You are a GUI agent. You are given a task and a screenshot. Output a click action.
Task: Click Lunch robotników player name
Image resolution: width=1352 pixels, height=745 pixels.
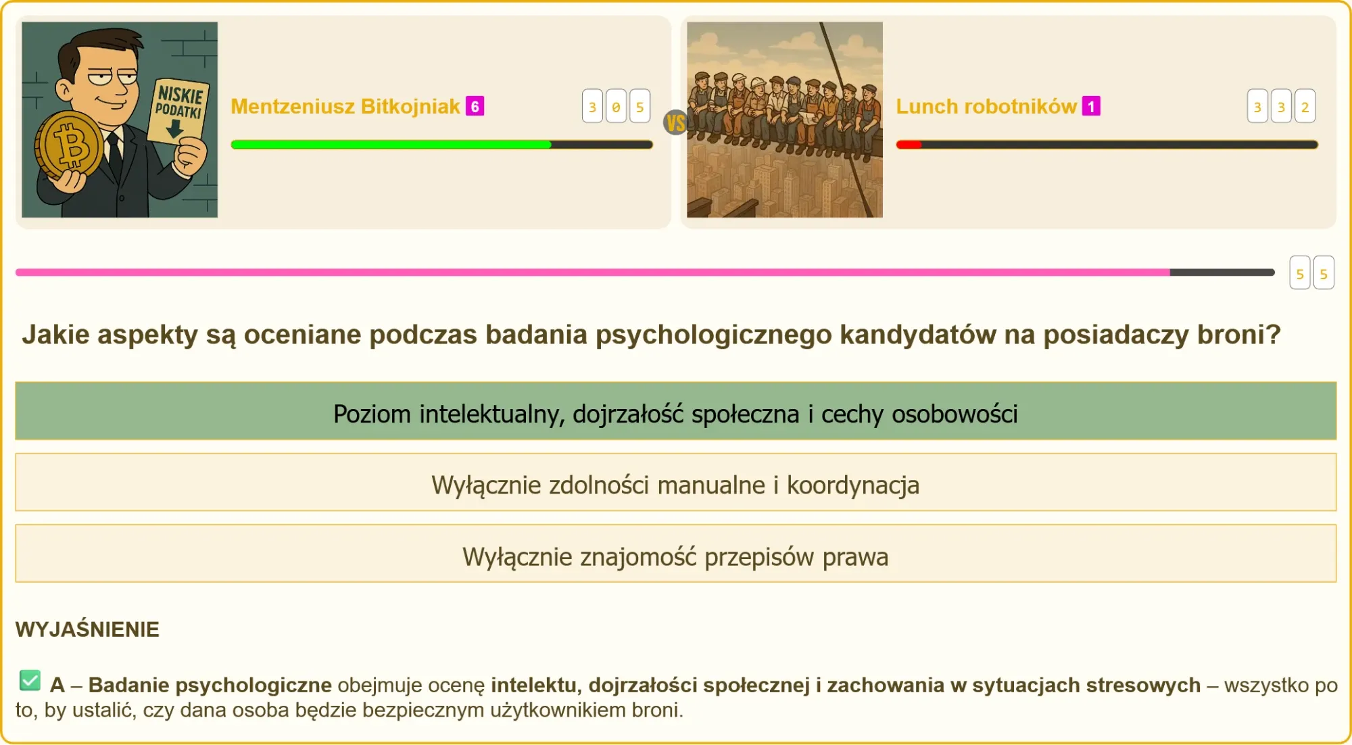click(986, 106)
